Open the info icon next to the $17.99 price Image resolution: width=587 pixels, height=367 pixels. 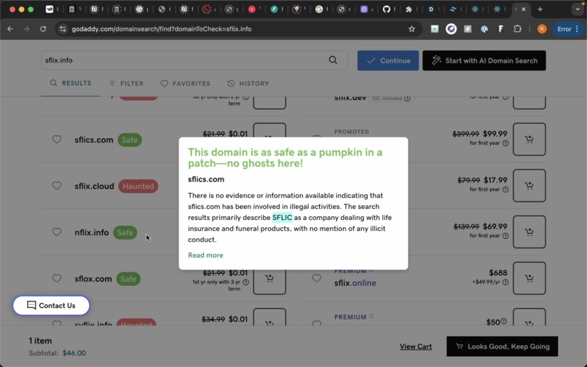pyautogui.click(x=505, y=189)
